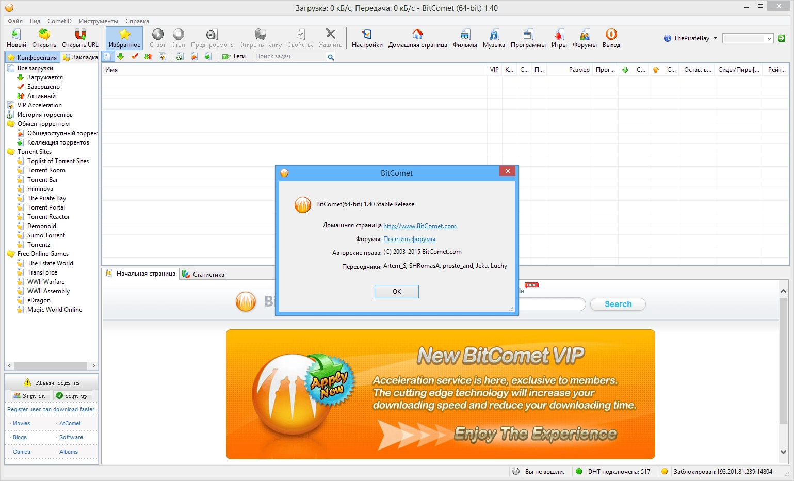Open the Инструменты menu
This screenshot has width=794, height=481.
click(99, 21)
